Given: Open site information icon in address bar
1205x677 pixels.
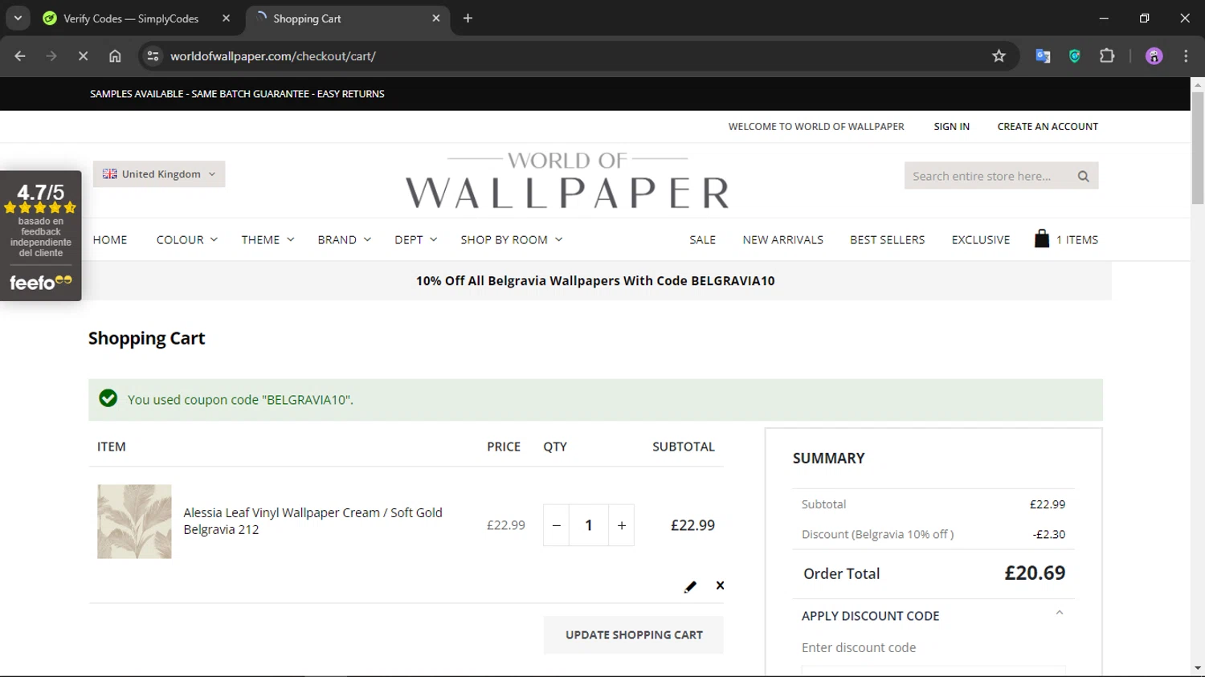Looking at the screenshot, I should 153,56.
